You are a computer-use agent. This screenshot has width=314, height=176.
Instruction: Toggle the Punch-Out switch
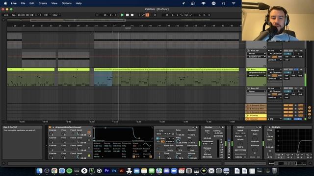coord(191,15)
